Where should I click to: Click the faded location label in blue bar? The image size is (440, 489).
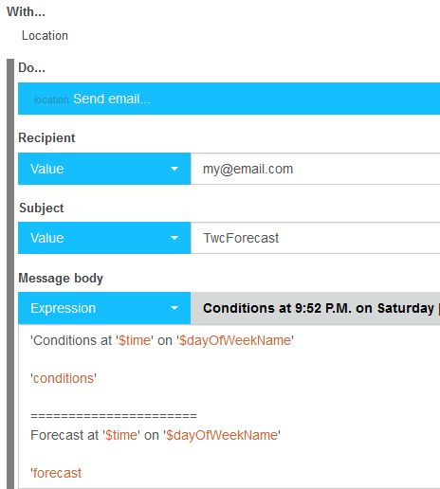point(51,100)
